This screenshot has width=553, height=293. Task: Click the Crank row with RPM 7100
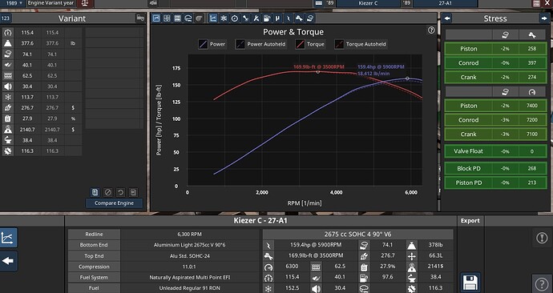[495, 134]
